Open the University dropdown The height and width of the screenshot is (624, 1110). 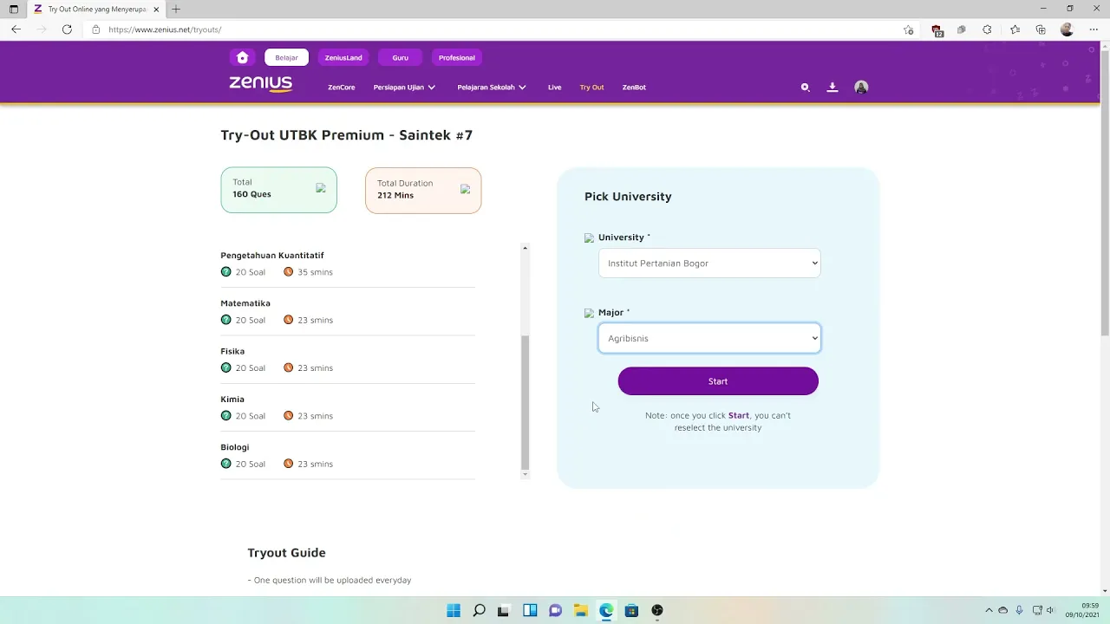coord(709,263)
